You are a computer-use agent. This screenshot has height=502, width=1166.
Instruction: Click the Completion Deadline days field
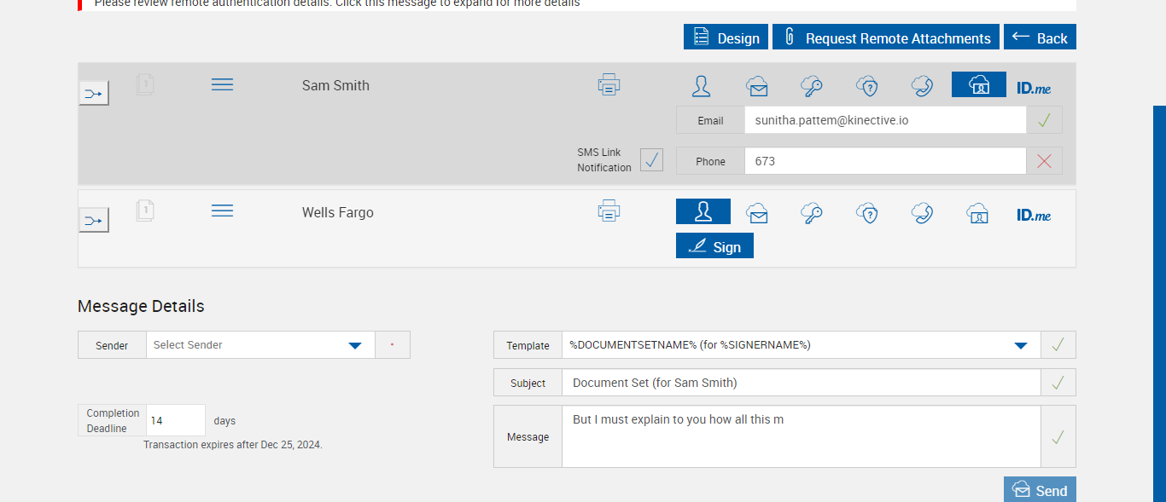click(x=176, y=420)
